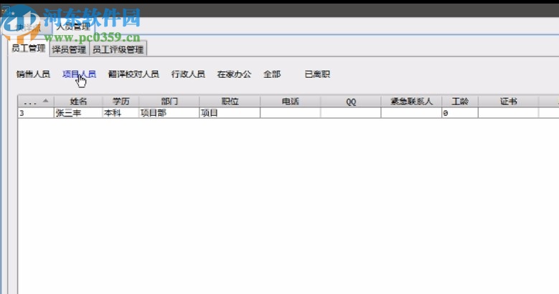
Task: Show 全部 staff
Action: point(272,74)
